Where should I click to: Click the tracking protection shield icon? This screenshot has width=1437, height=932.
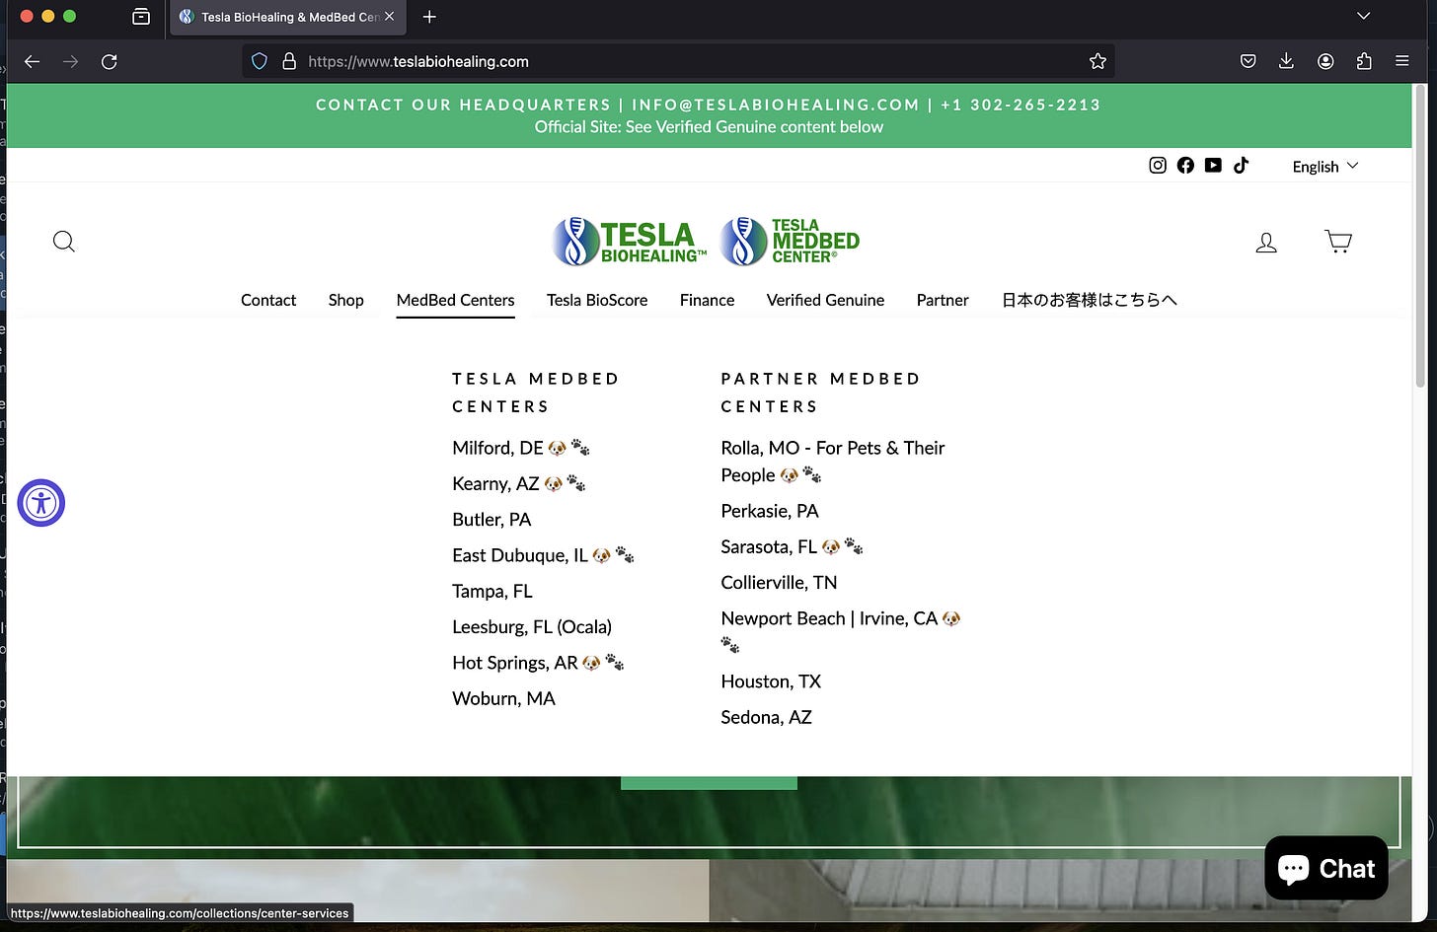[260, 61]
